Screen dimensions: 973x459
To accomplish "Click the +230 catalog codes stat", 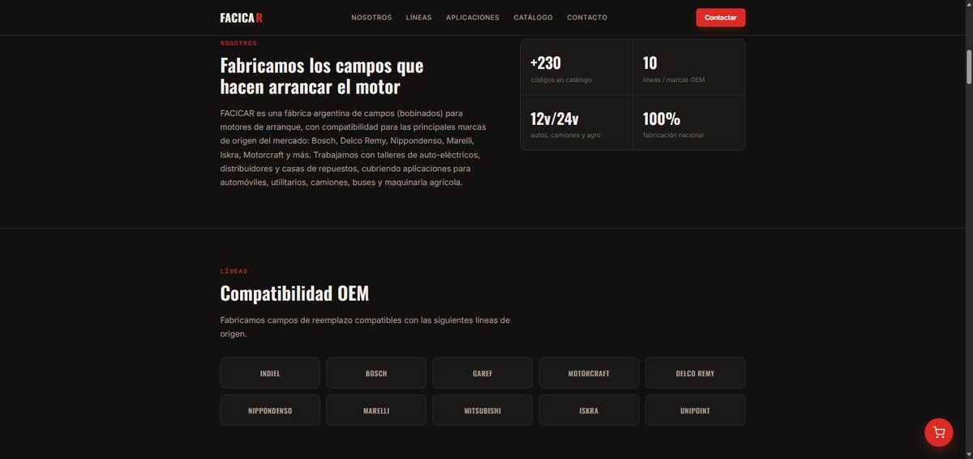I will click(577, 67).
